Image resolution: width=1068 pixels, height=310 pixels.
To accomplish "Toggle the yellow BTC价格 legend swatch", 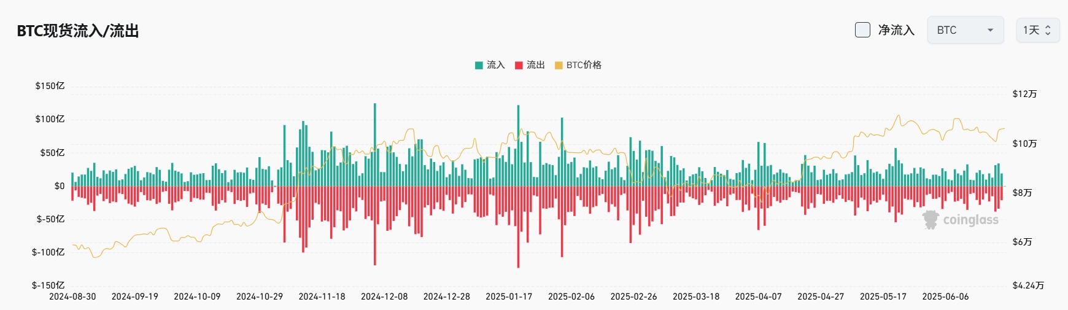I will (x=559, y=65).
